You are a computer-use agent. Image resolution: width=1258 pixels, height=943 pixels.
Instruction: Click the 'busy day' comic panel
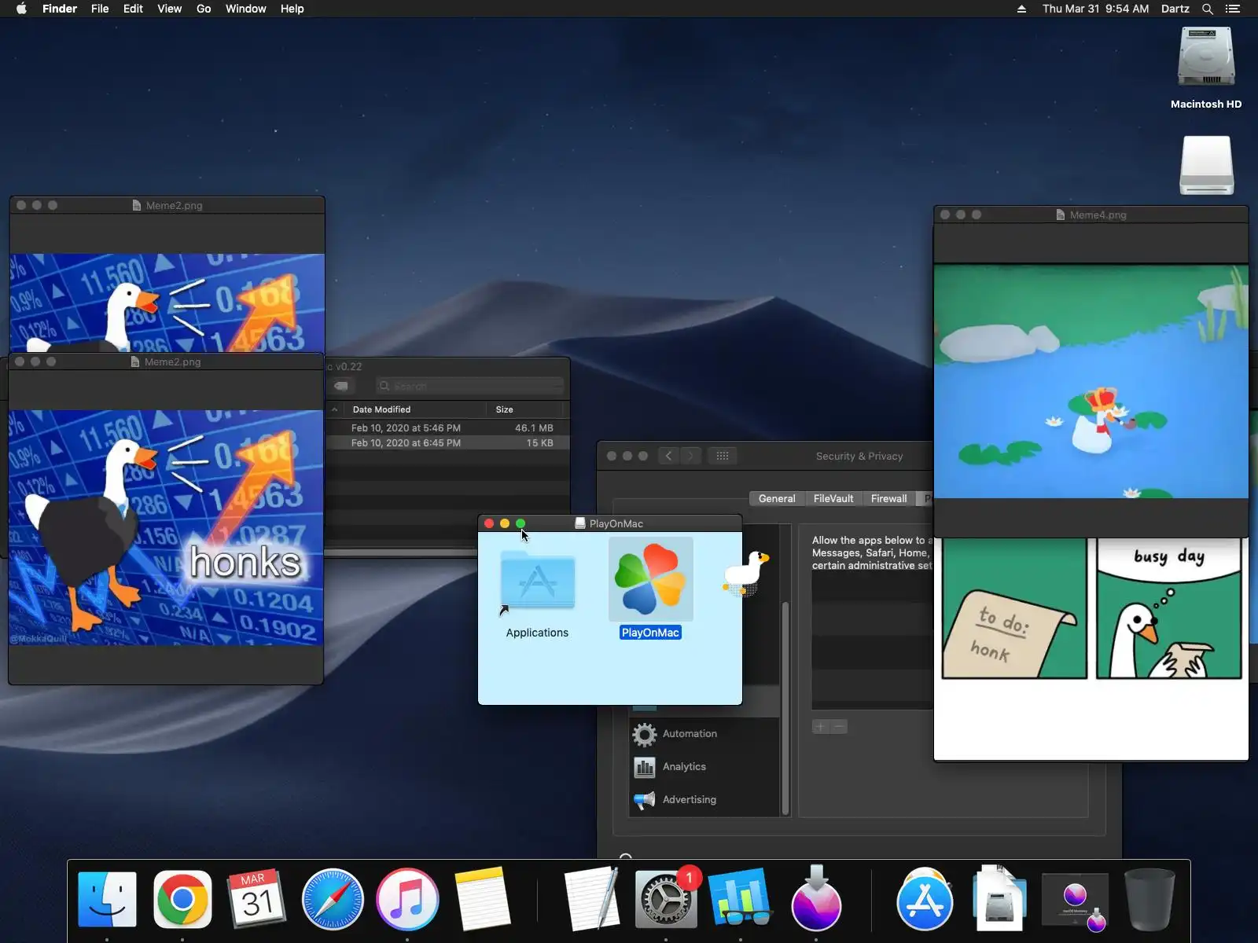pos(1169,608)
